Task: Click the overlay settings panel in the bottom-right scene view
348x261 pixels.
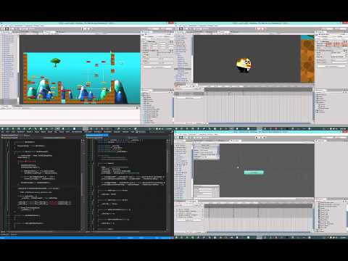Action: [x=207, y=152]
